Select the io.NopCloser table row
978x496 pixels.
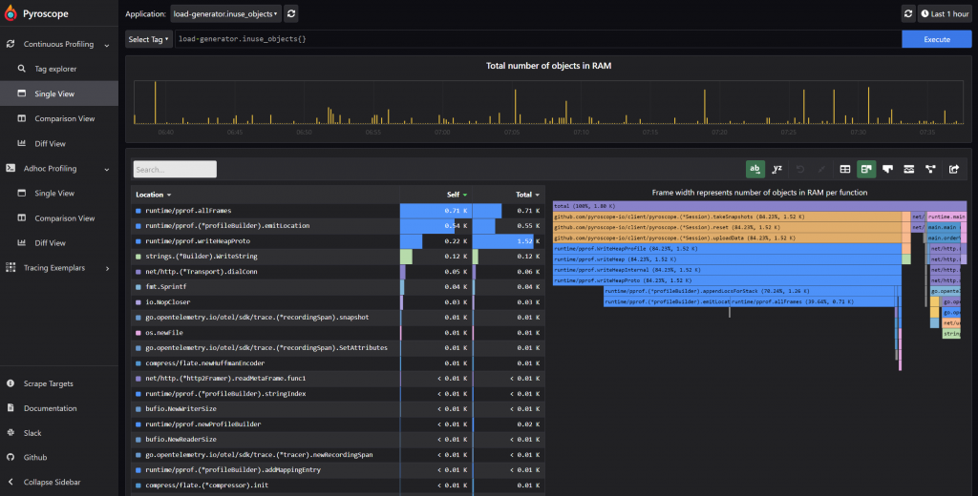[337, 302]
